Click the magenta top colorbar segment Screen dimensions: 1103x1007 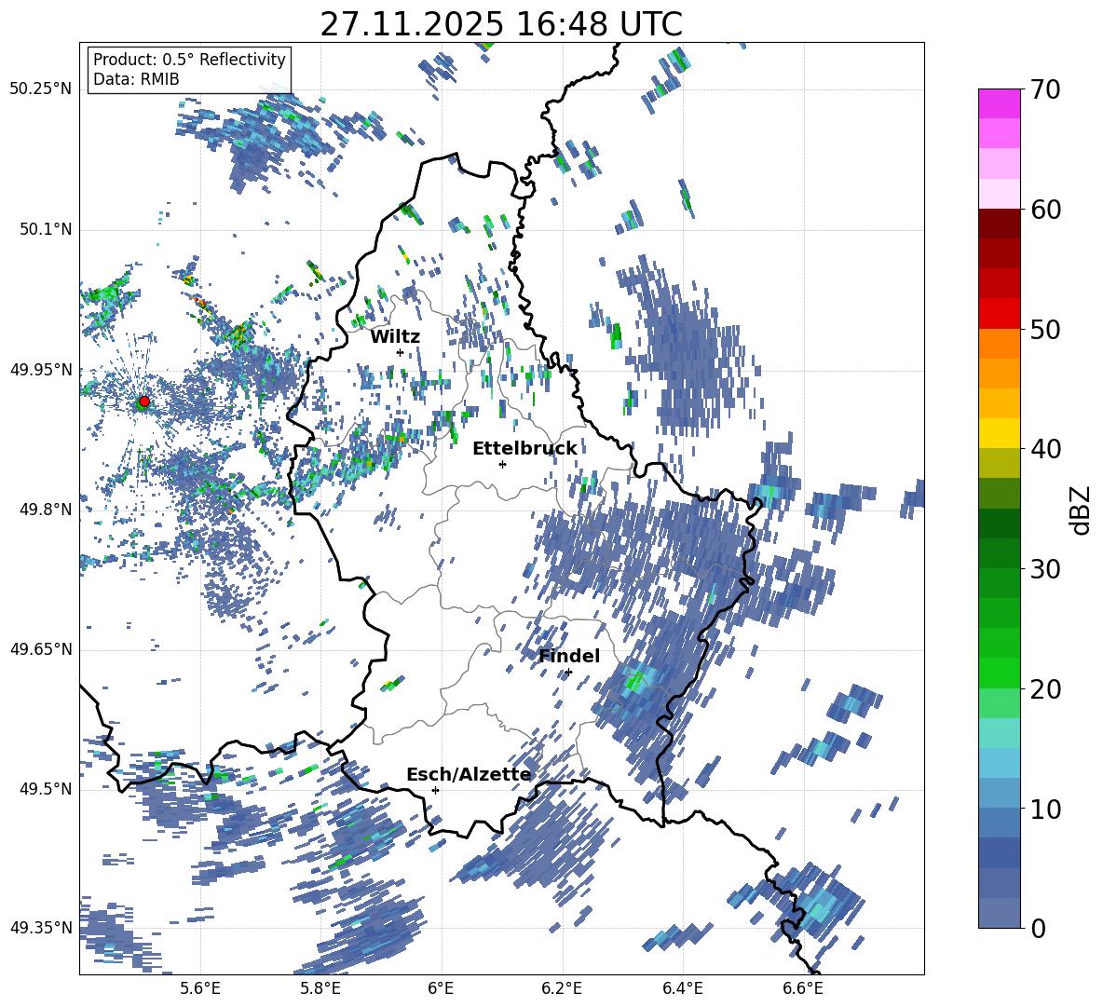pyautogui.click(x=999, y=103)
